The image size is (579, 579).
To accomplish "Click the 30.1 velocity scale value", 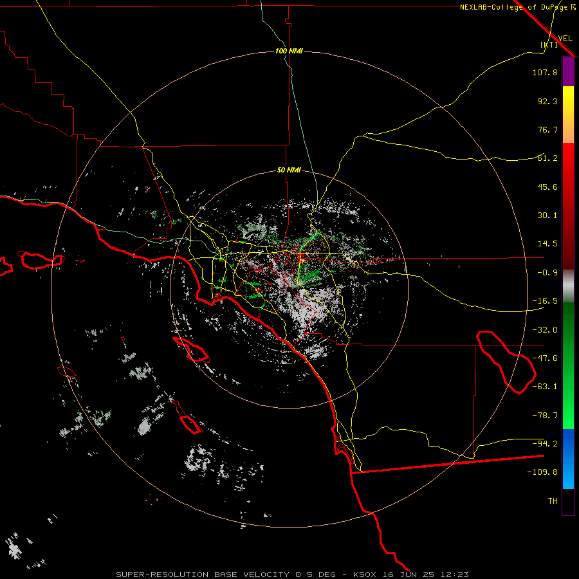I will click(547, 216).
